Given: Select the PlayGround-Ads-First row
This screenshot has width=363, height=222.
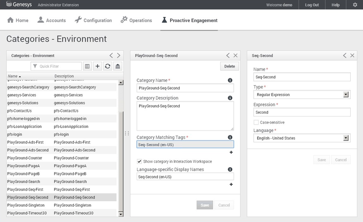Looking at the screenshot, I should pos(62,142).
